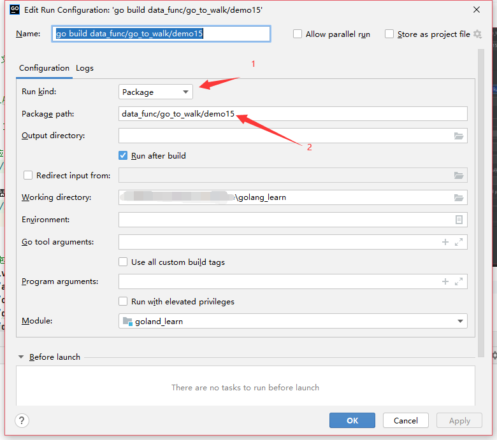Switch to the Logs tab
Image resolution: width=497 pixels, height=440 pixels.
pyautogui.click(x=85, y=68)
